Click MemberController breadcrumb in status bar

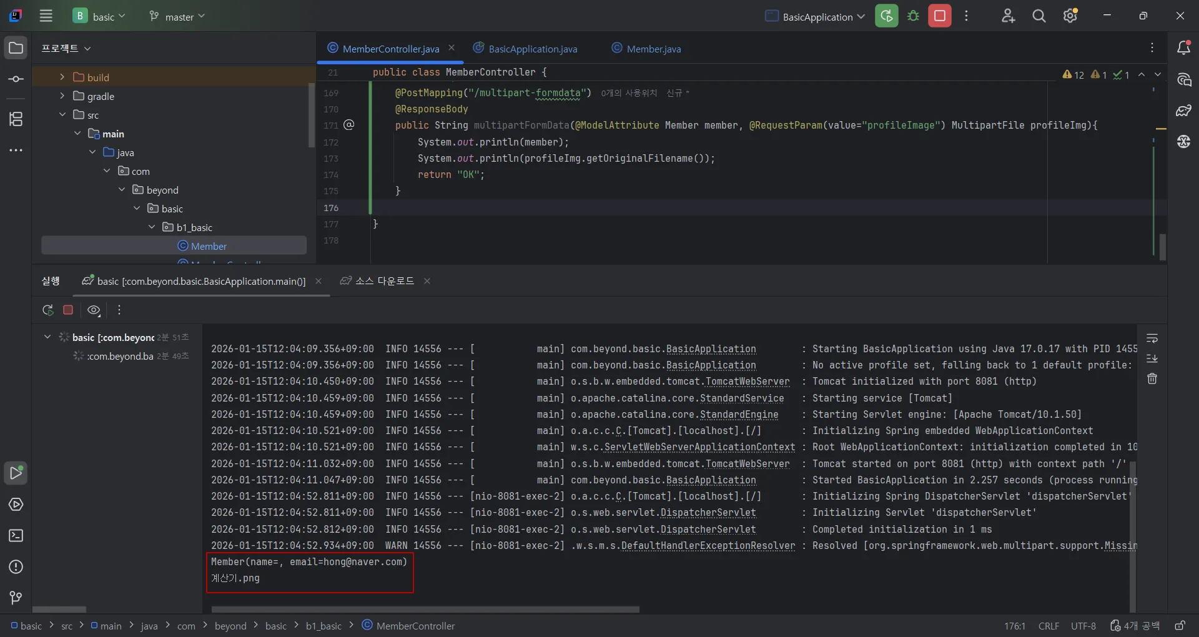click(409, 626)
